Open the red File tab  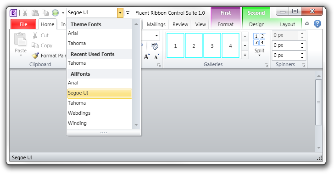(x=23, y=24)
